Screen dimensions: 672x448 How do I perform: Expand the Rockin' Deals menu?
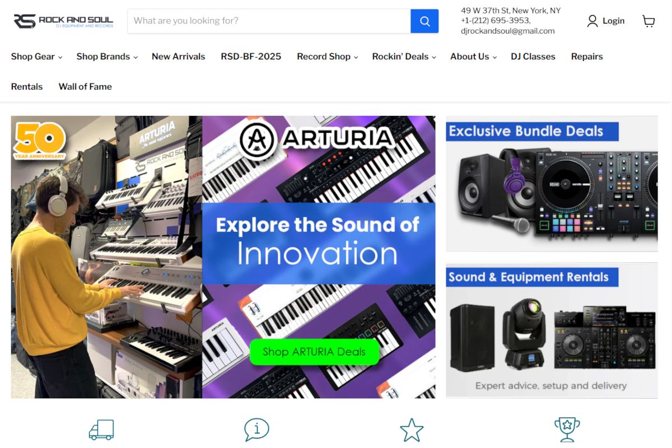tap(404, 57)
